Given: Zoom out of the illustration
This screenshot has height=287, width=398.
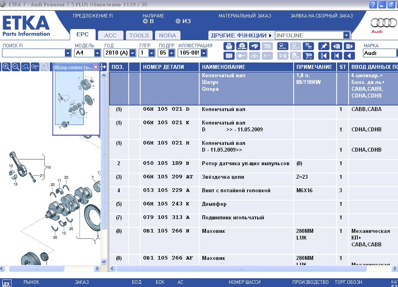Looking at the screenshot, I should point(16,67).
